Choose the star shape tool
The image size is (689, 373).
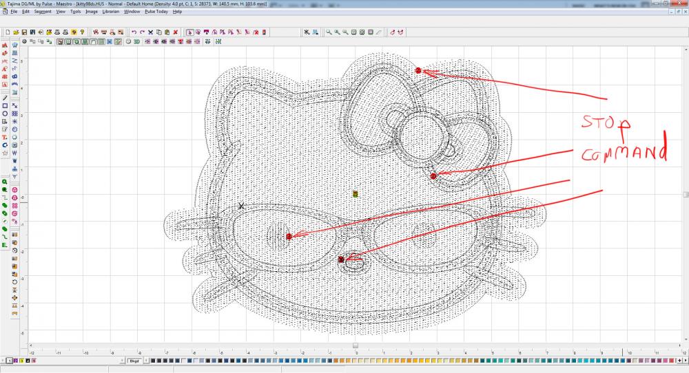5,153
